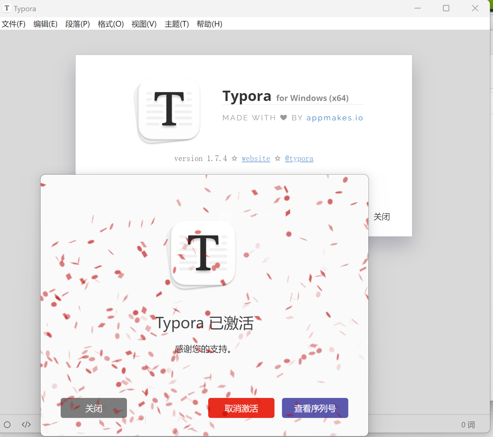493x437 pixels.
Task: Click the purple 查看序列号 button
Action: (x=315, y=408)
